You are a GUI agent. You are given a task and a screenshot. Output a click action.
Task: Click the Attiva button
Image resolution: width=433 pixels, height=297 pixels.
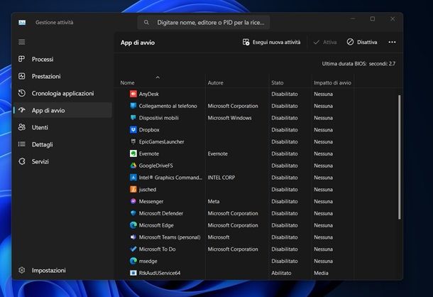coord(325,43)
